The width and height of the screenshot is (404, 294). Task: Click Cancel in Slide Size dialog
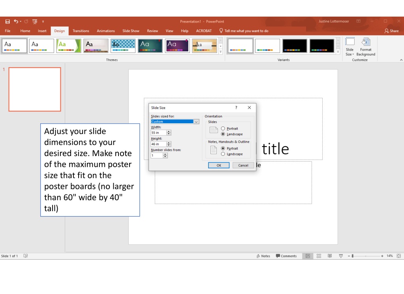point(243,165)
